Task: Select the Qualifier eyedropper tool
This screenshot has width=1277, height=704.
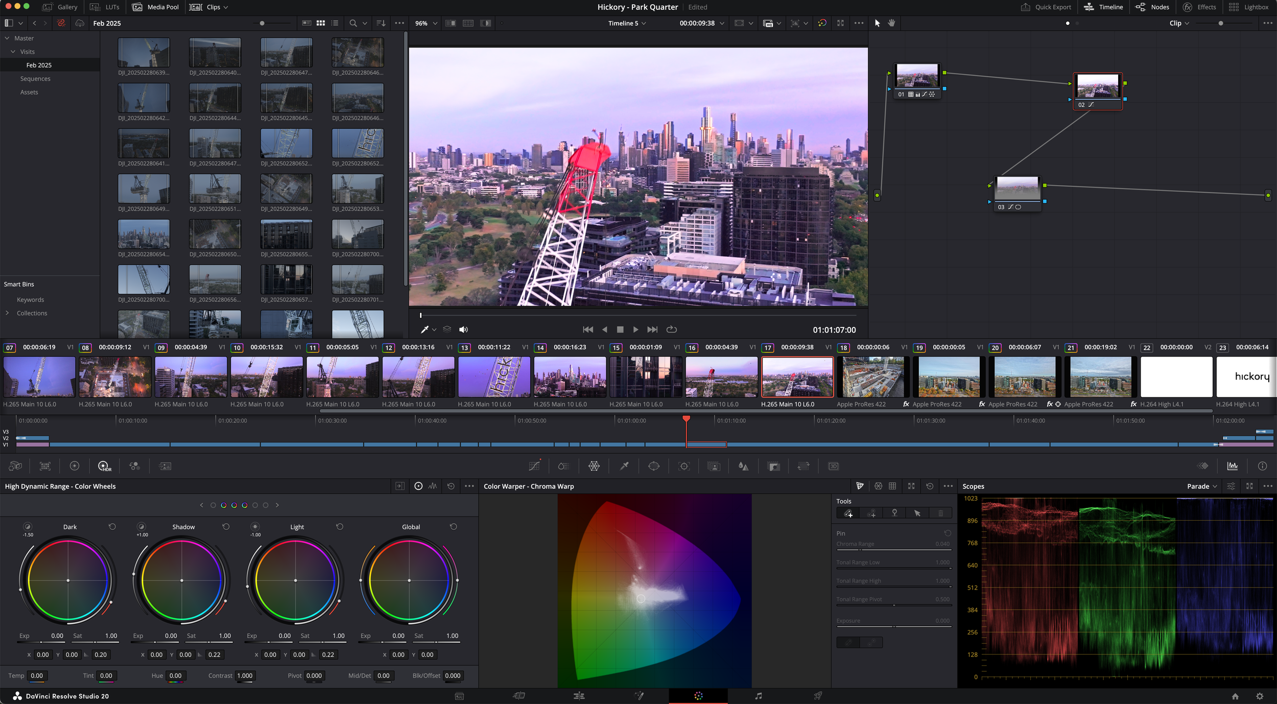Action: pos(624,466)
